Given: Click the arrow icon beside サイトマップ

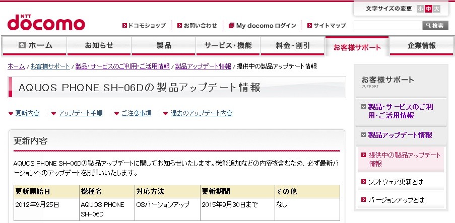Looking at the screenshot, I should click(309, 26).
